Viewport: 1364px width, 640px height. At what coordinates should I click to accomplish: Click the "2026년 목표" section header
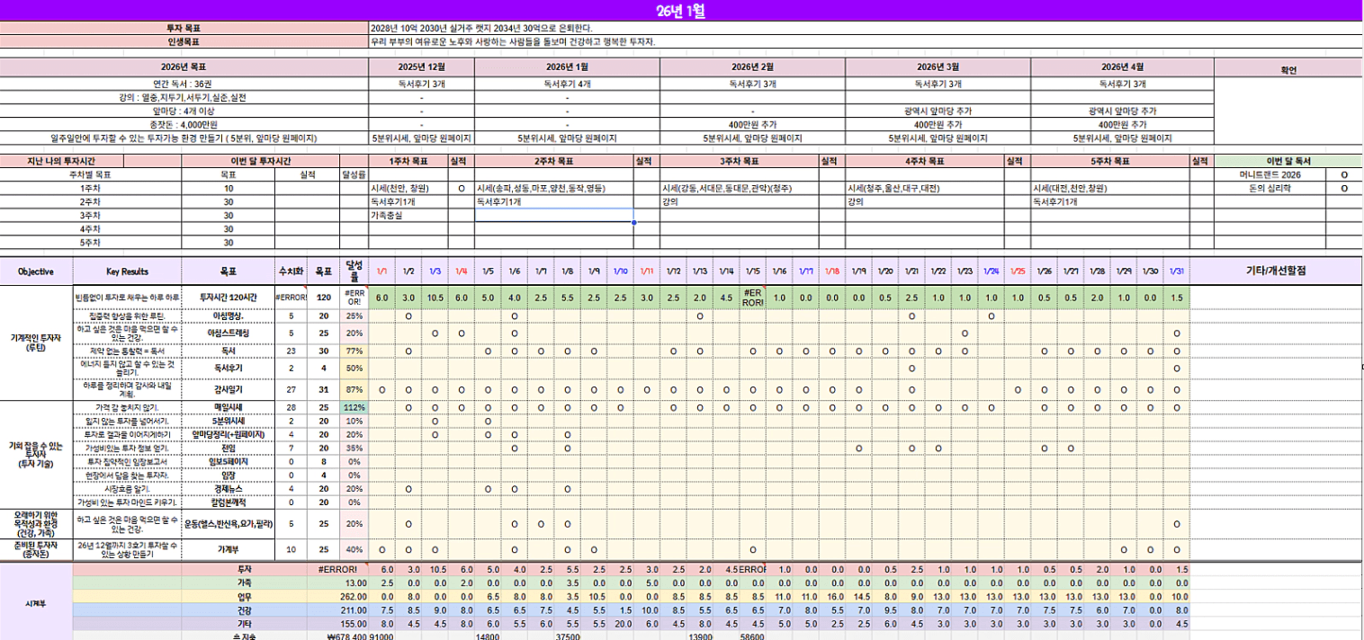pyautogui.click(x=184, y=67)
